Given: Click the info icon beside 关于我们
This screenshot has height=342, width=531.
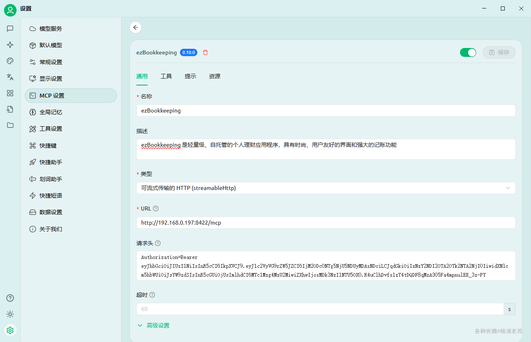Looking at the screenshot, I should (x=33, y=229).
